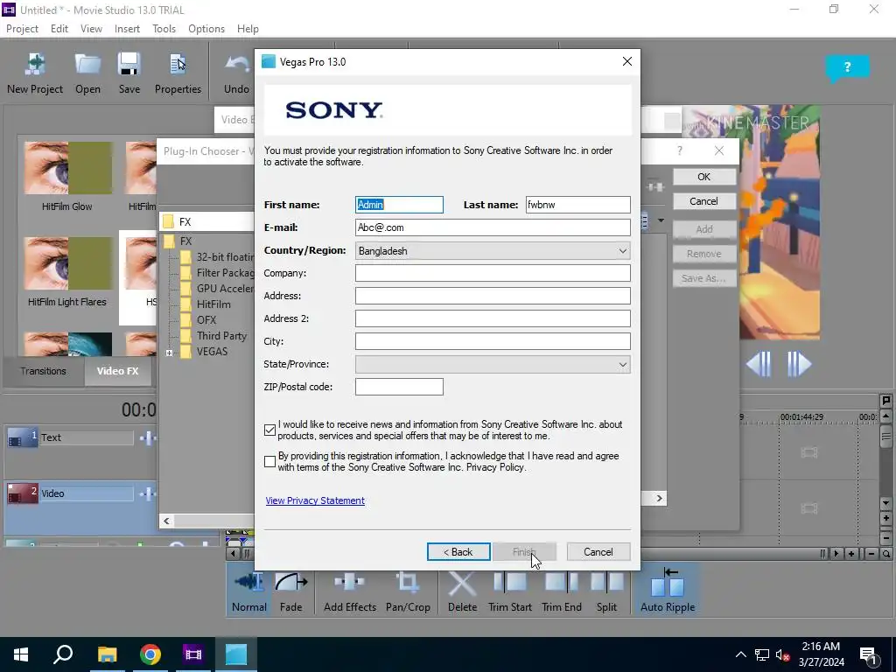The width and height of the screenshot is (896, 672).
Task: Check the Privacy Policy agreement checkbox
Action: [x=269, y=462]
